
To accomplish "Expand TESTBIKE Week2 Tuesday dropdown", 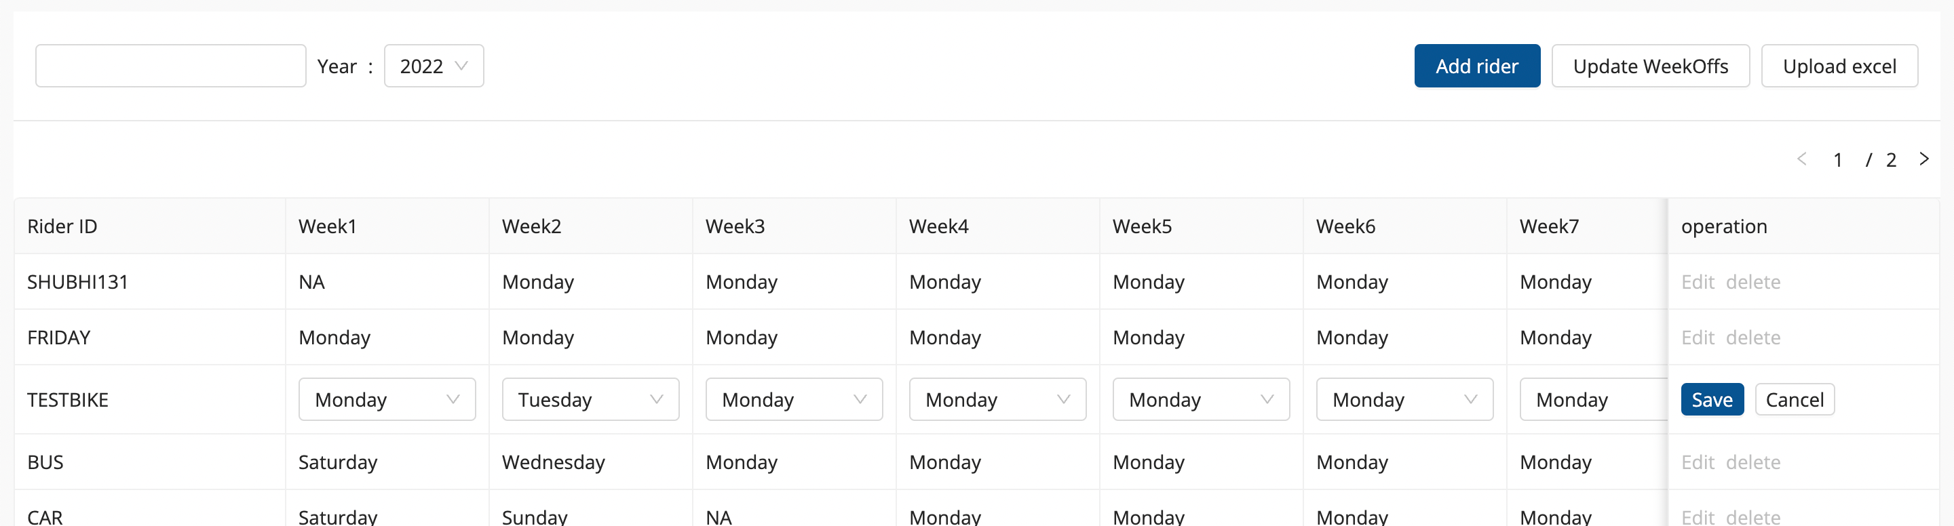I will pyautogui.click(x=590, y=399).
